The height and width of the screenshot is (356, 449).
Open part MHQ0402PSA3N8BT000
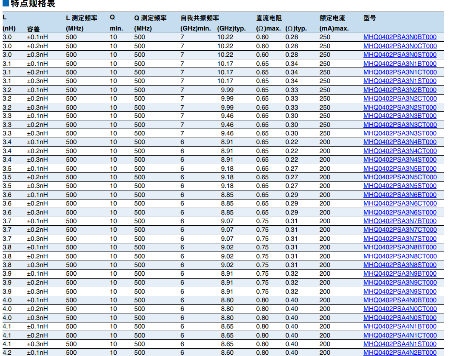tap(400, 247)
